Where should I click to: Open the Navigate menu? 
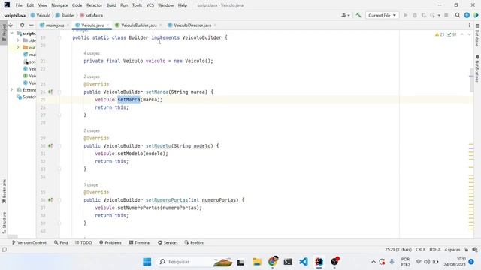pyautogui.click(x=59, y=5)
